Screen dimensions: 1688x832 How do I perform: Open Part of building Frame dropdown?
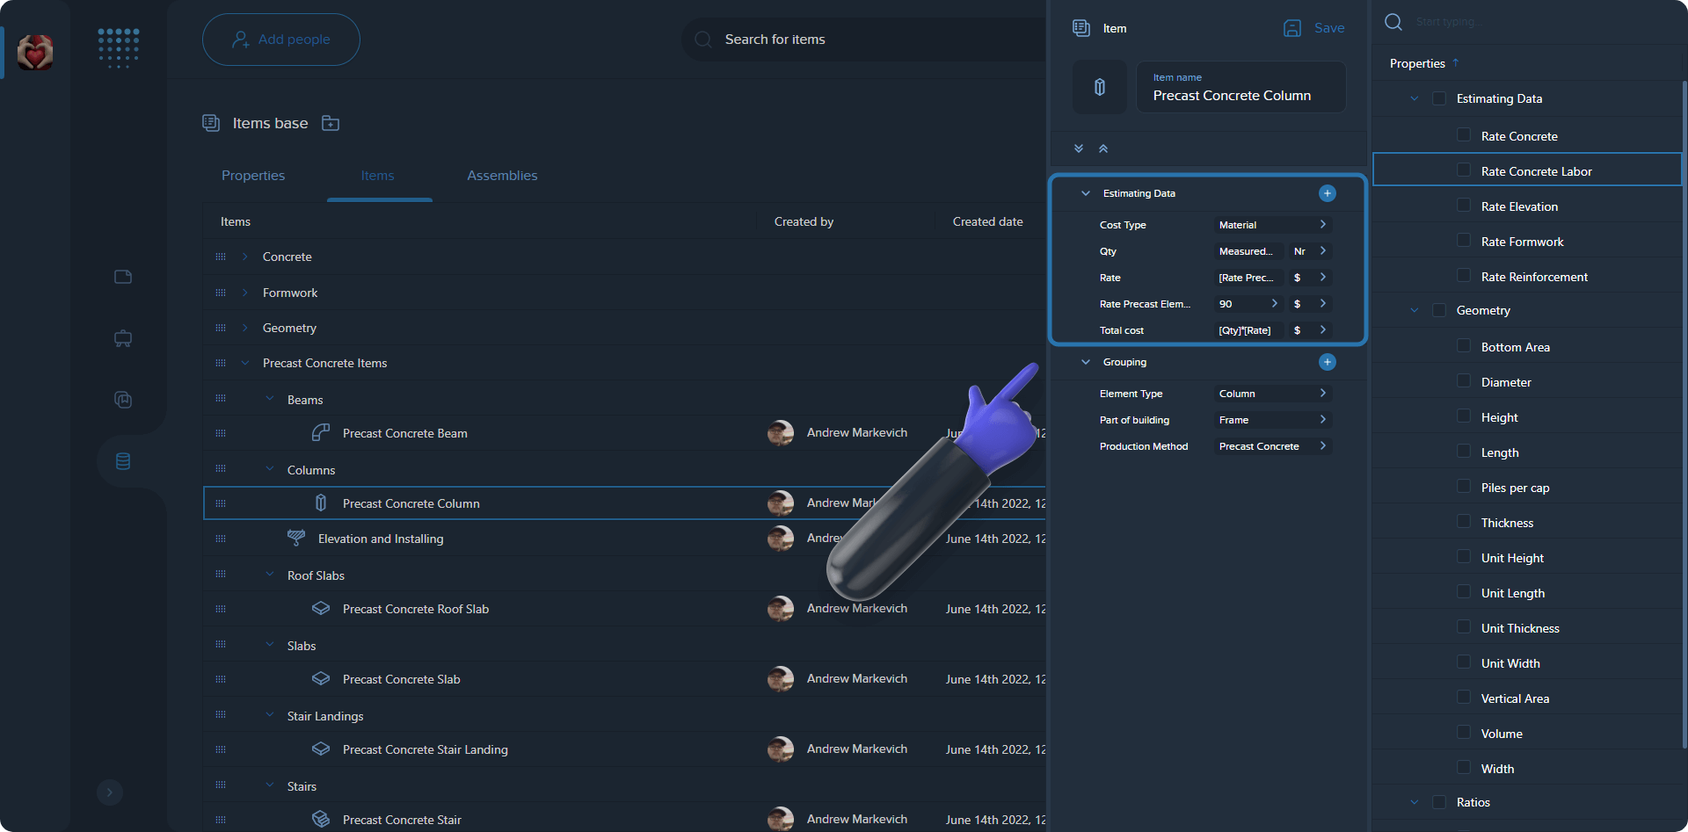(x=1272, y=420)
